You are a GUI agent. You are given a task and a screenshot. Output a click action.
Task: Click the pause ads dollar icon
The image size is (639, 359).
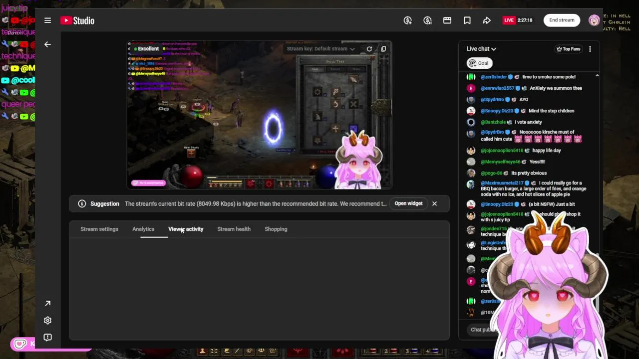(x=427, y=20)
